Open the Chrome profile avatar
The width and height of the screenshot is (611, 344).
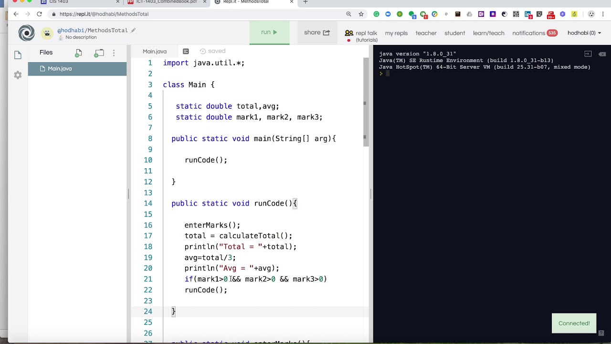(x=591, y=14)
